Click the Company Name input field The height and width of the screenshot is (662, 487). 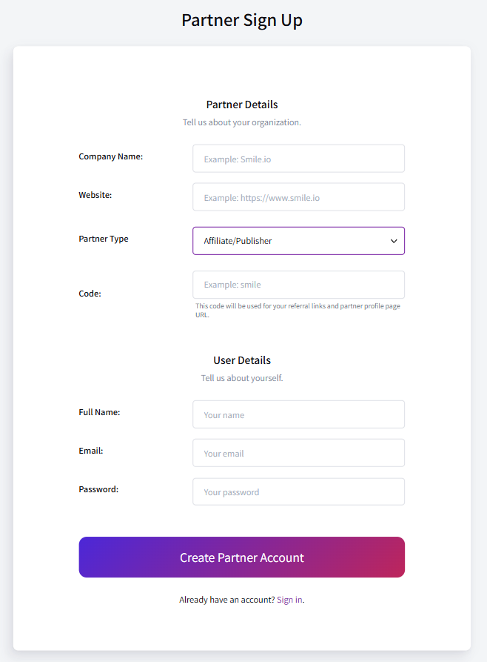(x=298, y=158)
